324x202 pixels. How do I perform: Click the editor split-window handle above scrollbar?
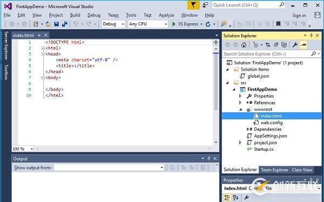click(x=215, y=42)
